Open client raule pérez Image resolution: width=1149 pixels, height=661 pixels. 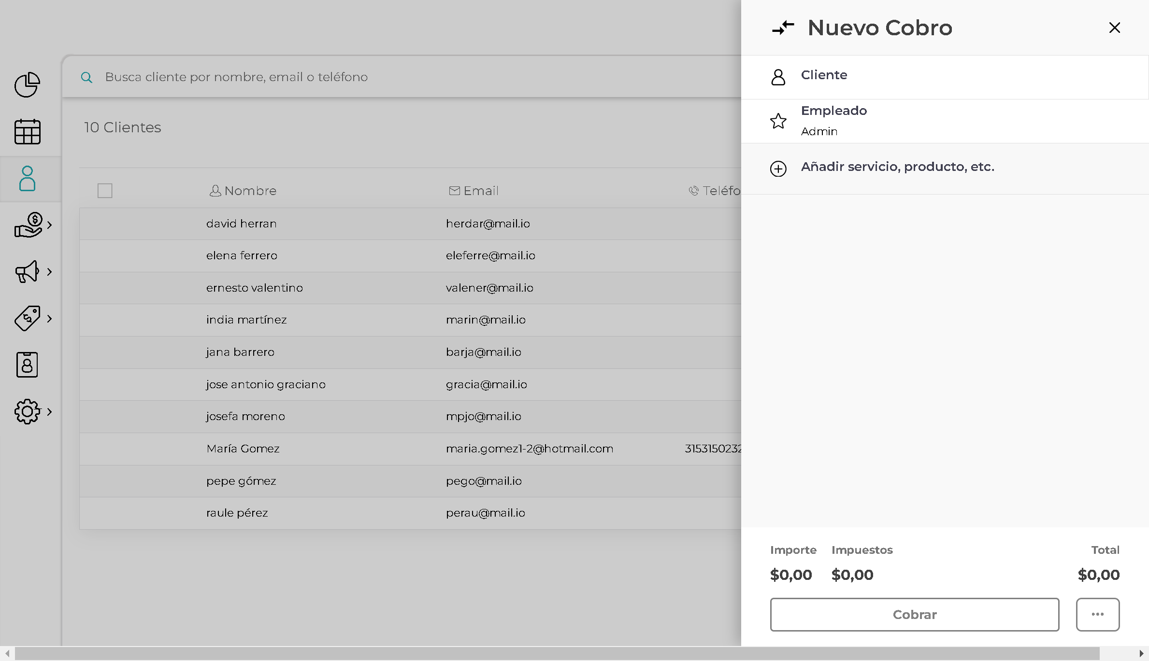pos(237,513)
